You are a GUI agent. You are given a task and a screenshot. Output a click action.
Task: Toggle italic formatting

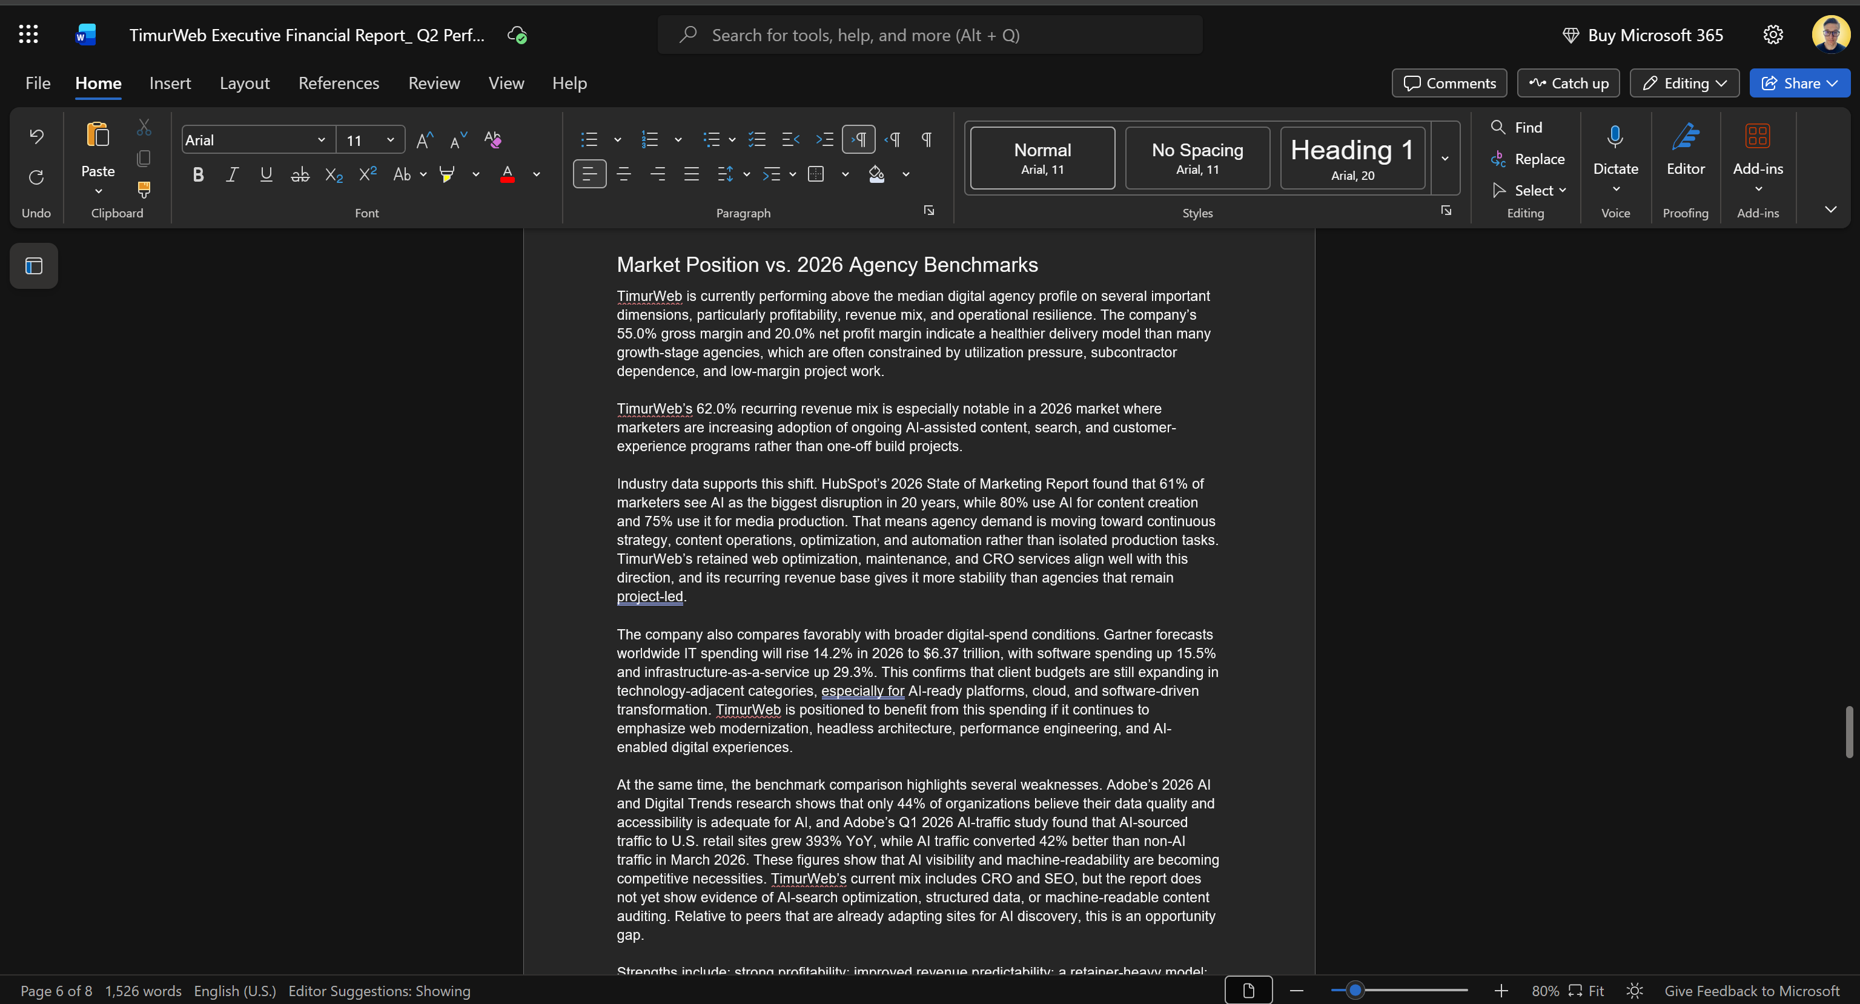click(x=232, y=174)
